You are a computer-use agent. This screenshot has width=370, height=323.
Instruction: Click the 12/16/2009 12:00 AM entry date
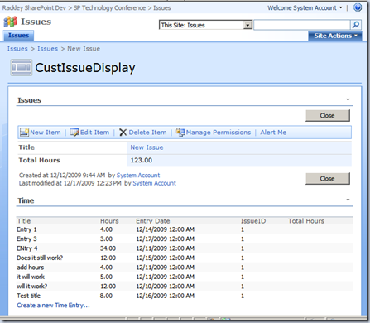coord(165,296)
